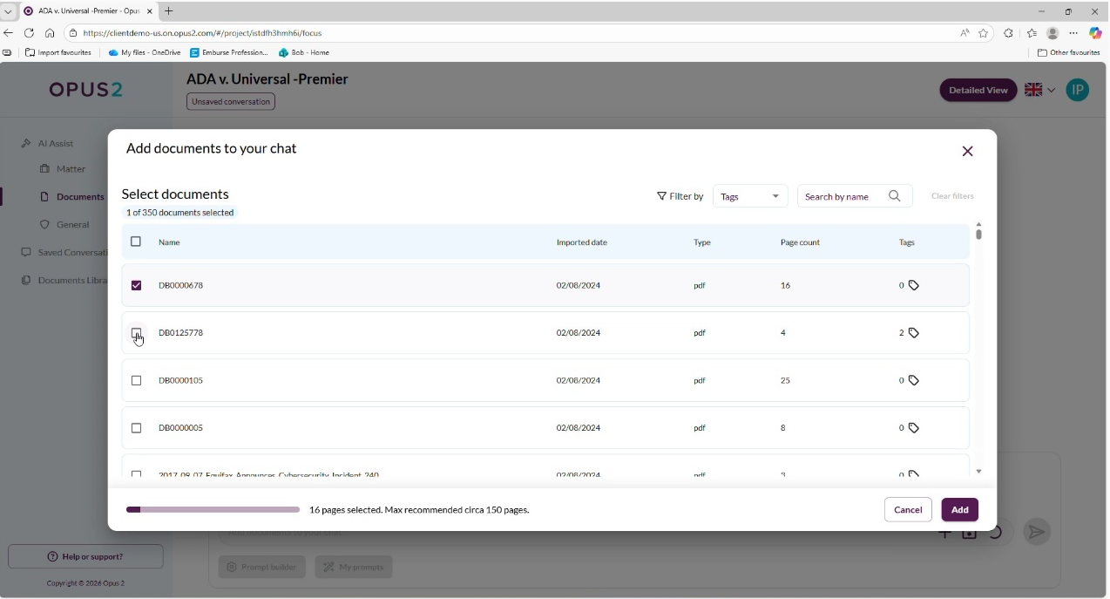Click the magnifier icon in Search by name

[x=894, y=196]
